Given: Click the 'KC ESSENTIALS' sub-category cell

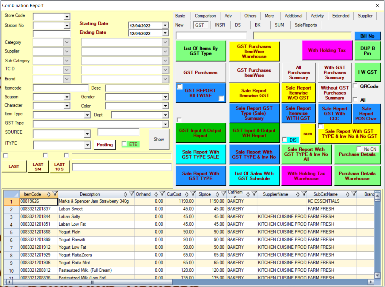Looking at the screenshot, I should tap(332, 201).
